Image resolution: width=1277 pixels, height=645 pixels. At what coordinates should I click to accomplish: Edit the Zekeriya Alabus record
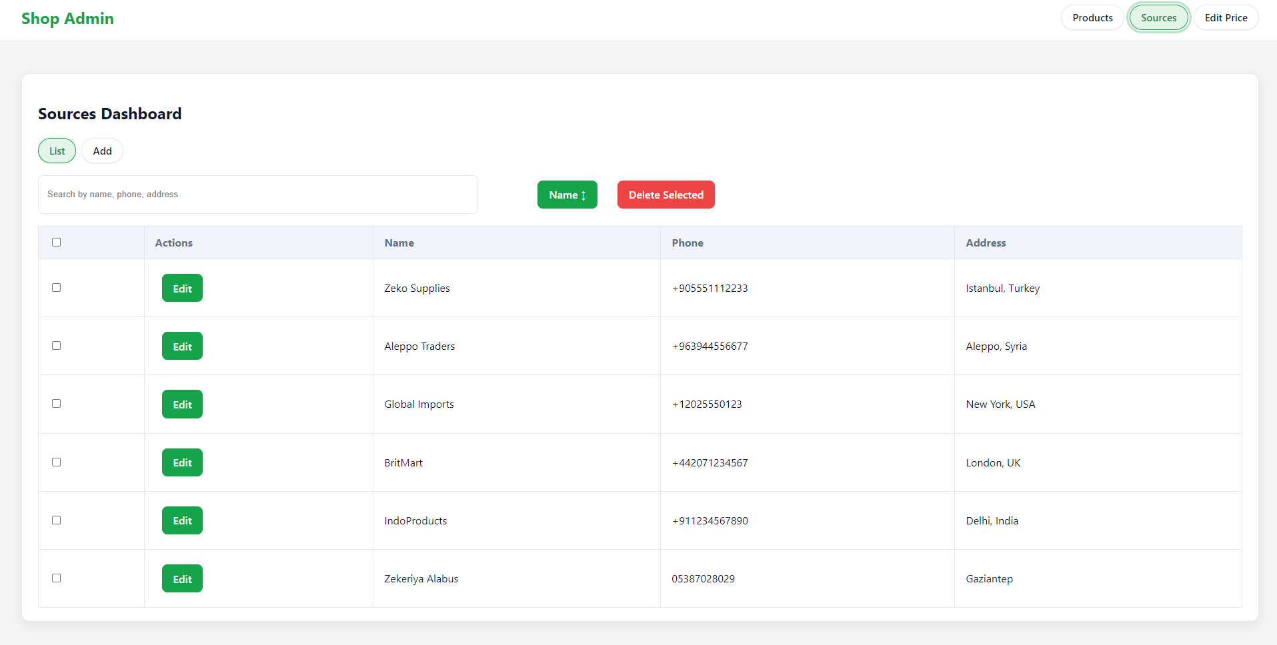(182, 579)
